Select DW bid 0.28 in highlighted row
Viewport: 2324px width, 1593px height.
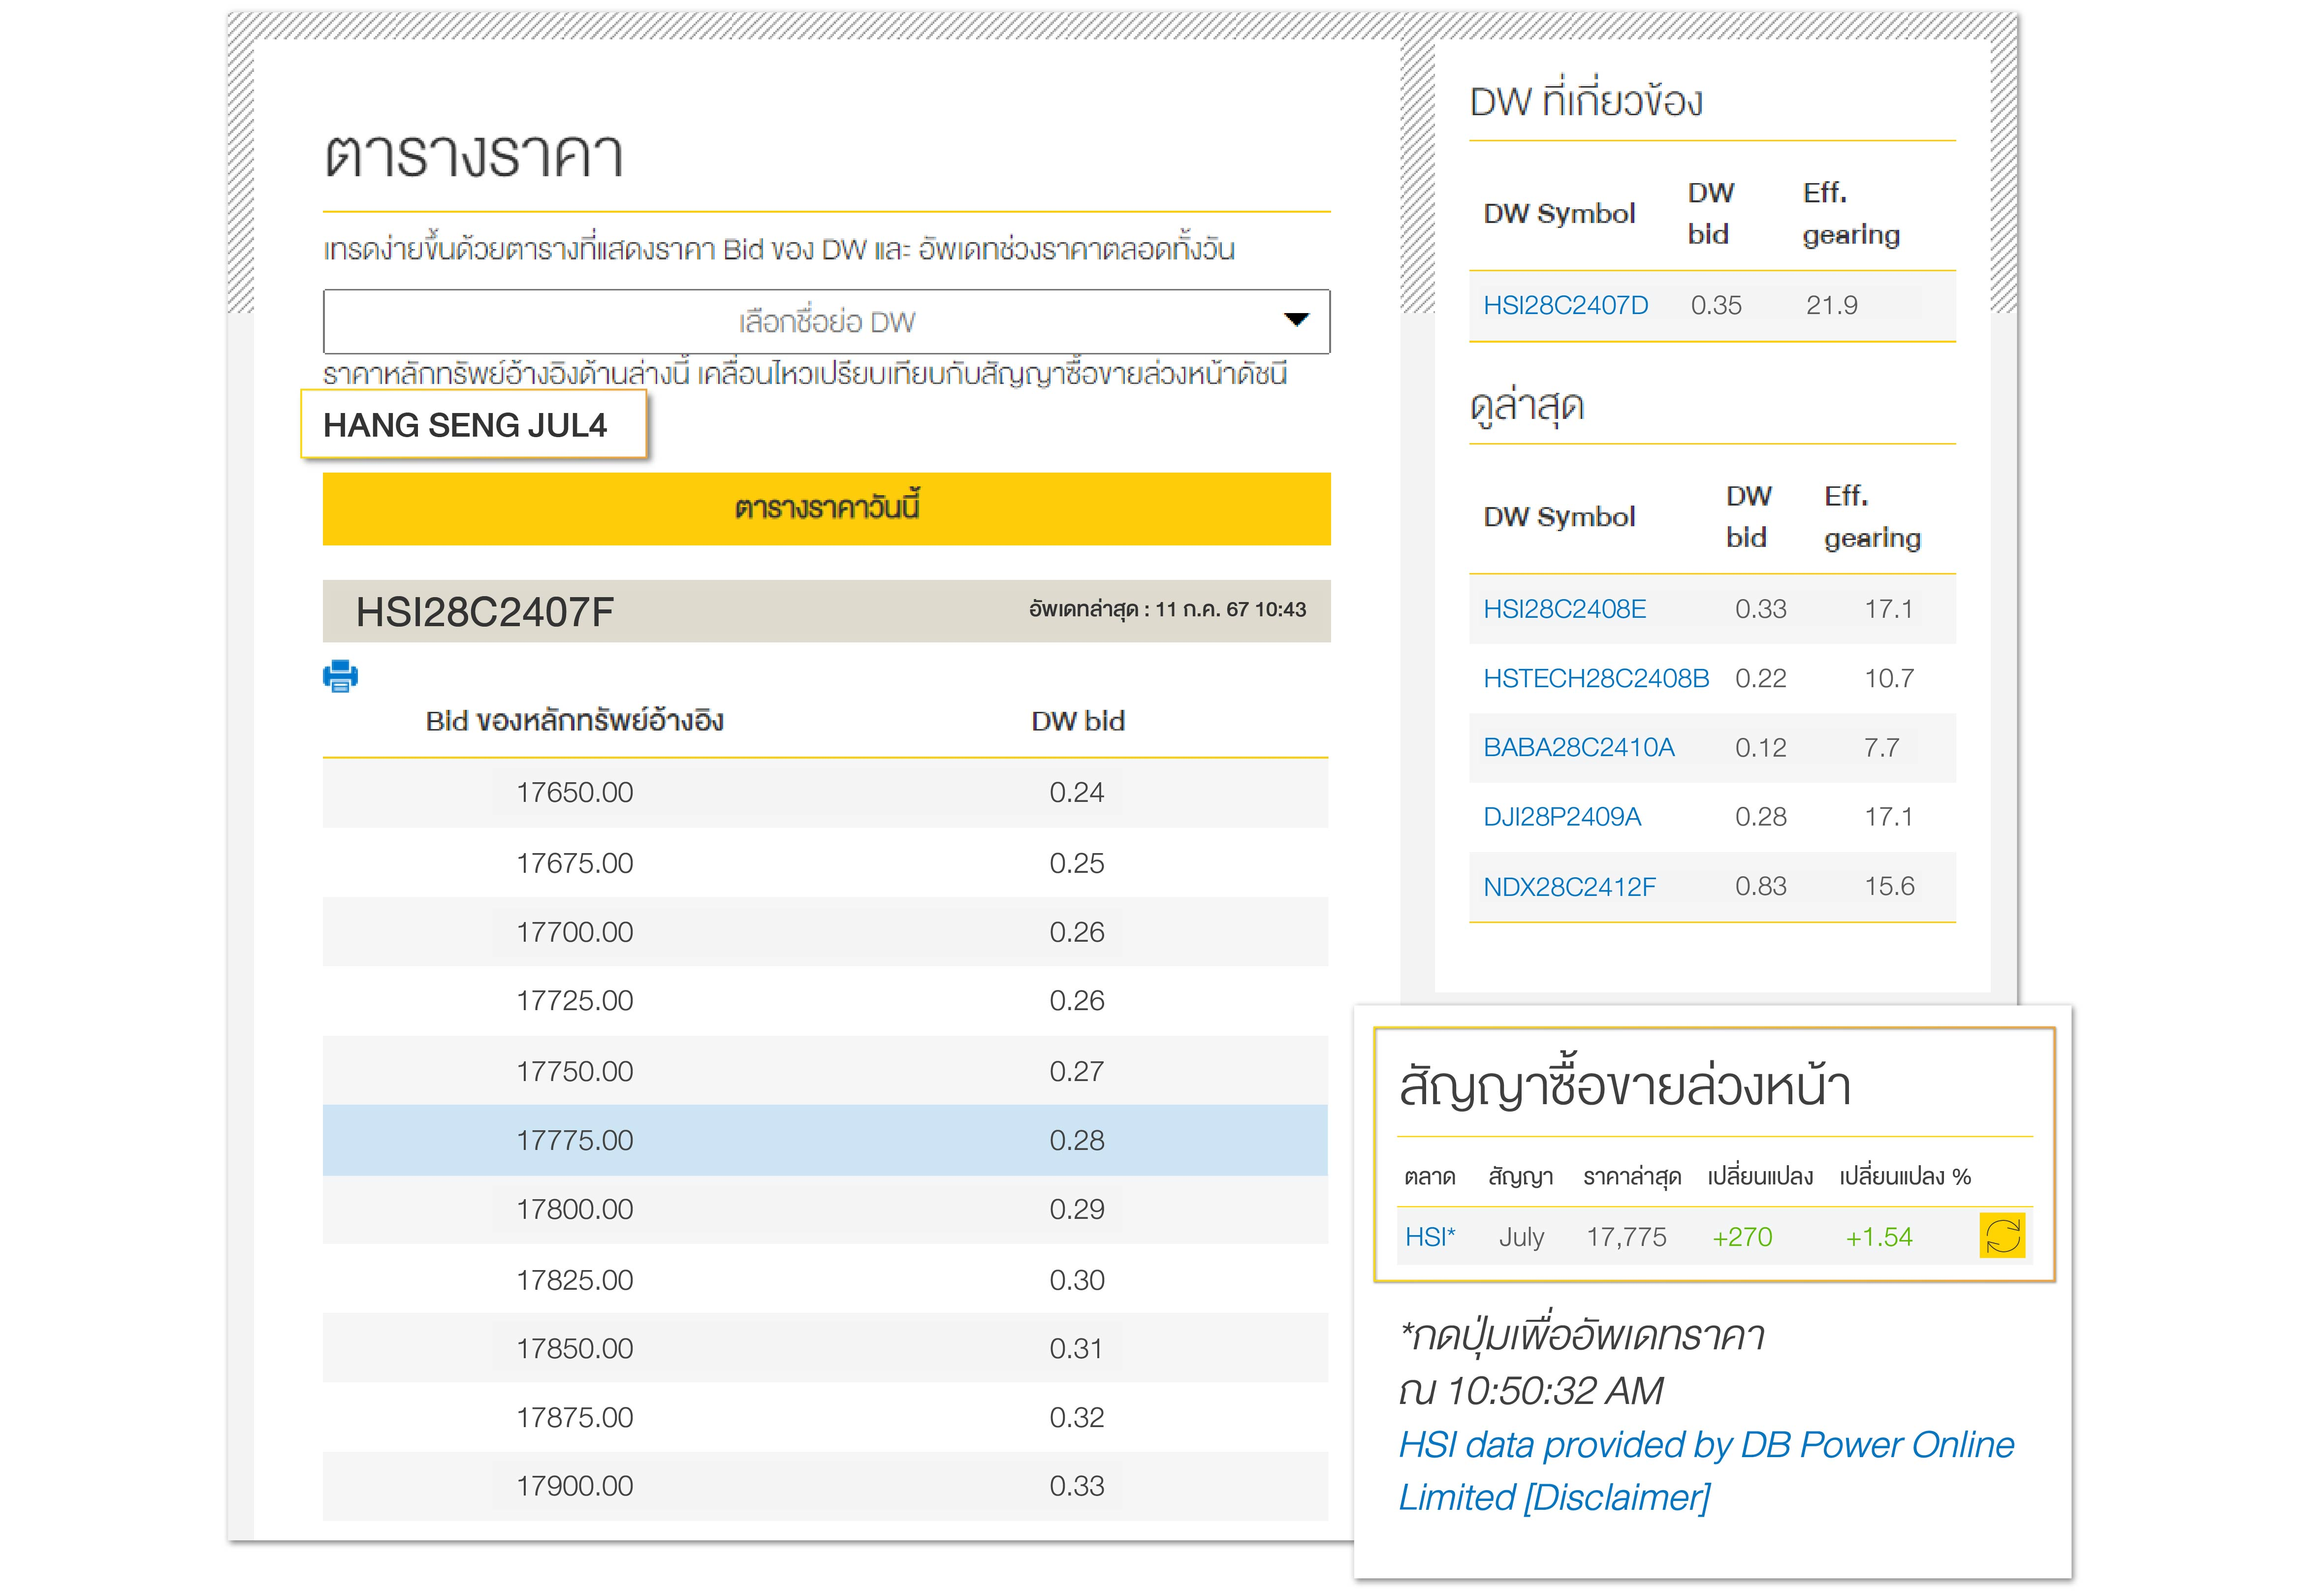click(1077, 1140)
